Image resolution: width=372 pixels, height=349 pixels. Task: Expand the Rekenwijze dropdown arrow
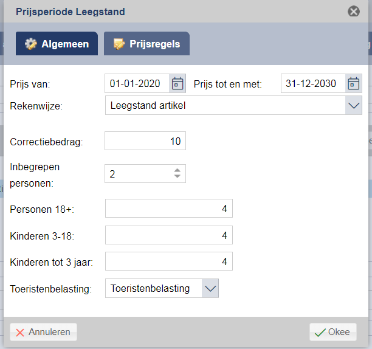[x=354, y=105]
